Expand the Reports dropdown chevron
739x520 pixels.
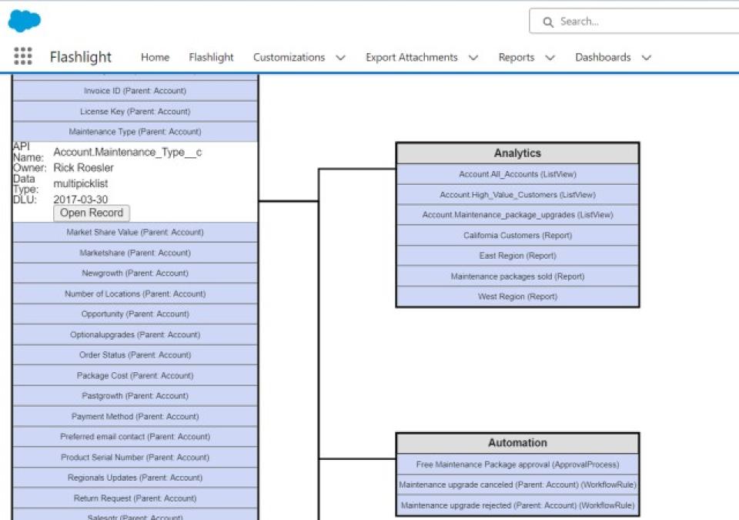coord(550,58)
